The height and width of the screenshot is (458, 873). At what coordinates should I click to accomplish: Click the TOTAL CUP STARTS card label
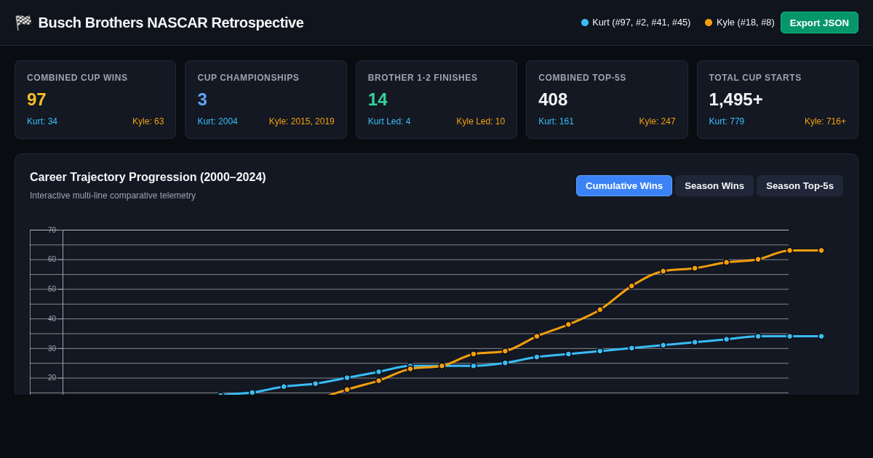click(x=755, y=78)
